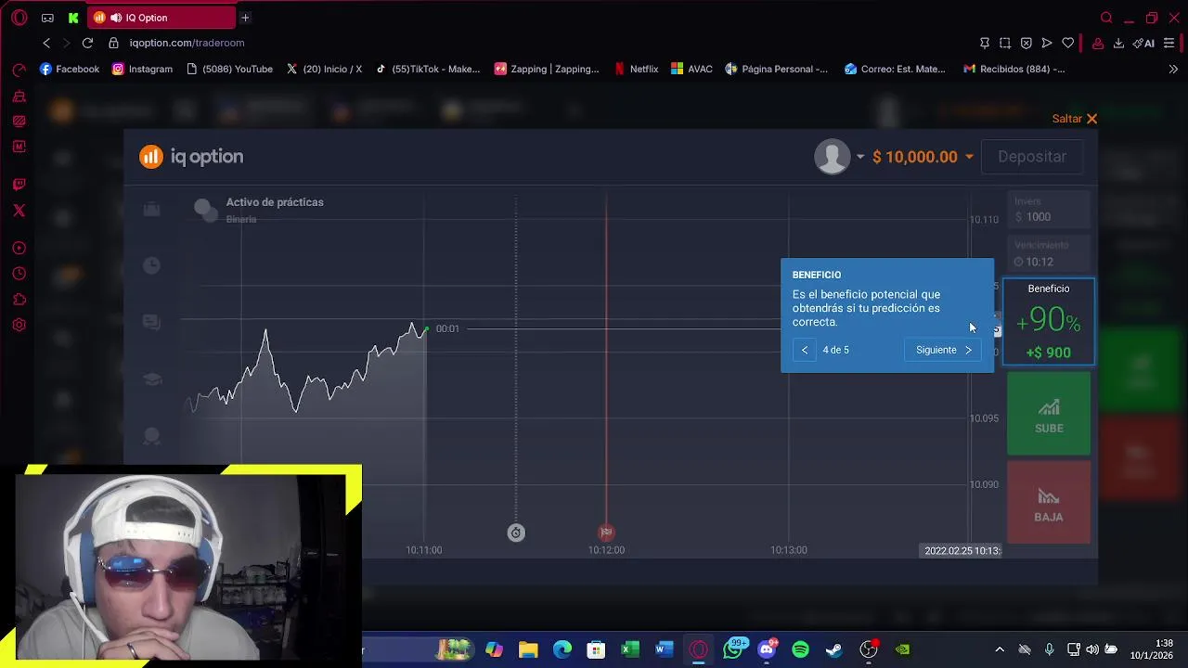Open Opera sidebar extensions cube icon
Screen dimensions: 1188x668
[x=19, y=299]
